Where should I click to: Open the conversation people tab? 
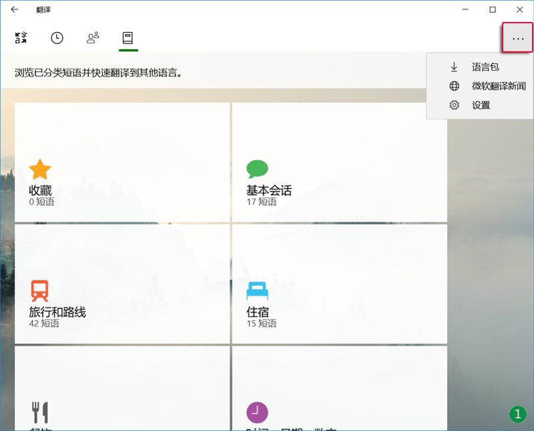(x=93, y=38)
